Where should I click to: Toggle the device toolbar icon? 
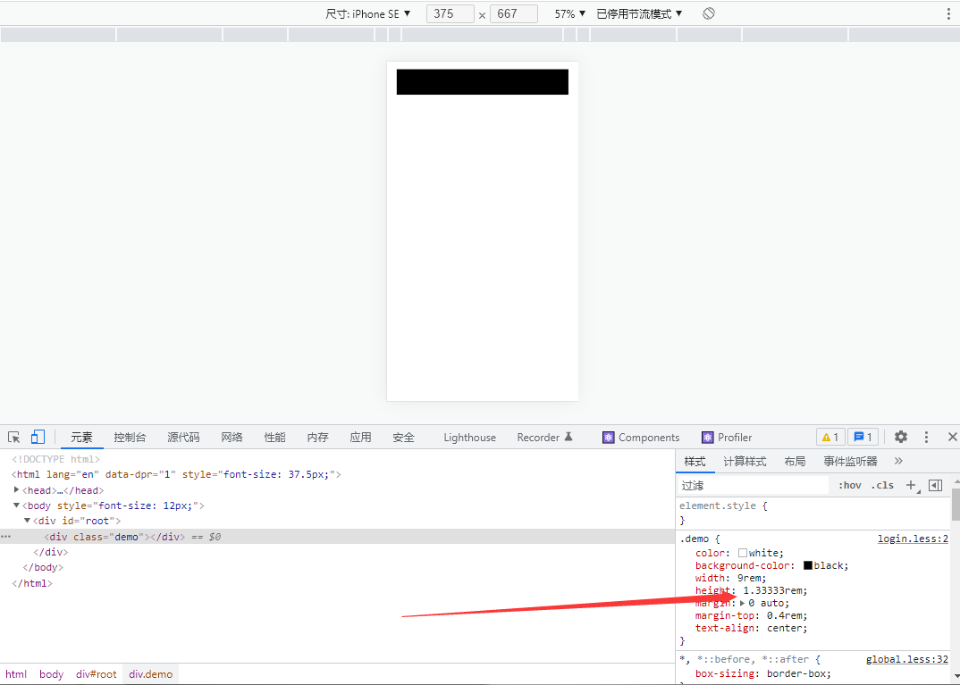tap(37, 436)
